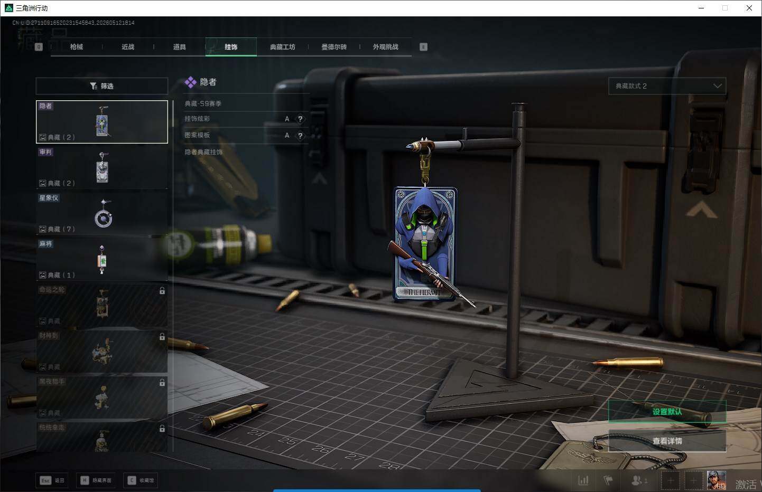Select the locked 财神到 charm

[x=102, y=352]
